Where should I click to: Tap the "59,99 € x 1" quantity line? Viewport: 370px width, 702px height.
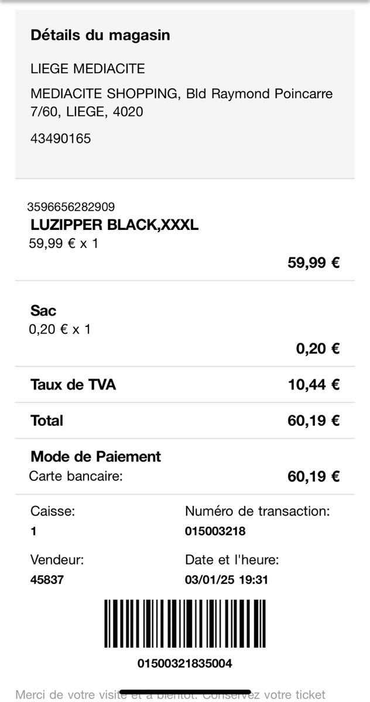(x=64, y=243)
